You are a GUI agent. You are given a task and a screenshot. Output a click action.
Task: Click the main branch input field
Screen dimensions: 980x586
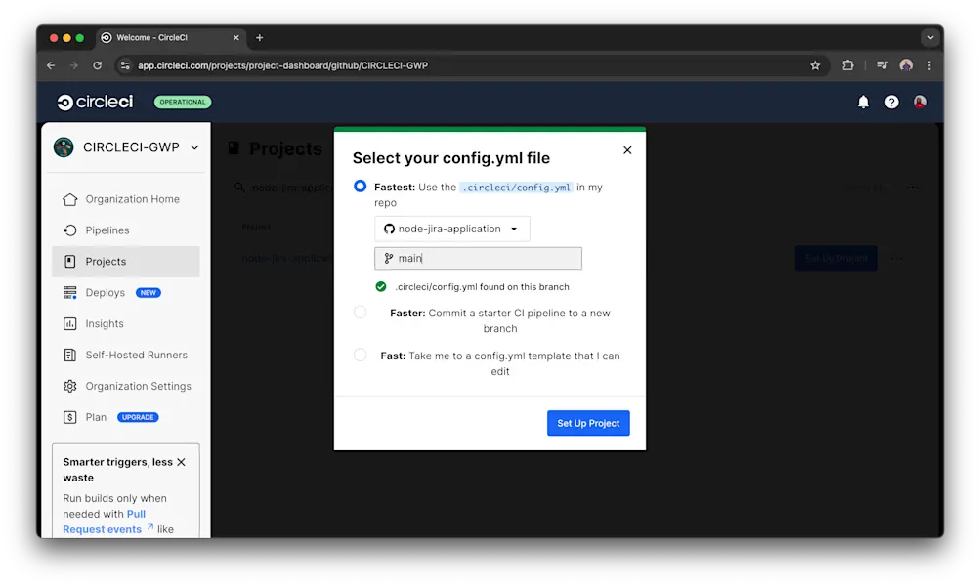478,257
